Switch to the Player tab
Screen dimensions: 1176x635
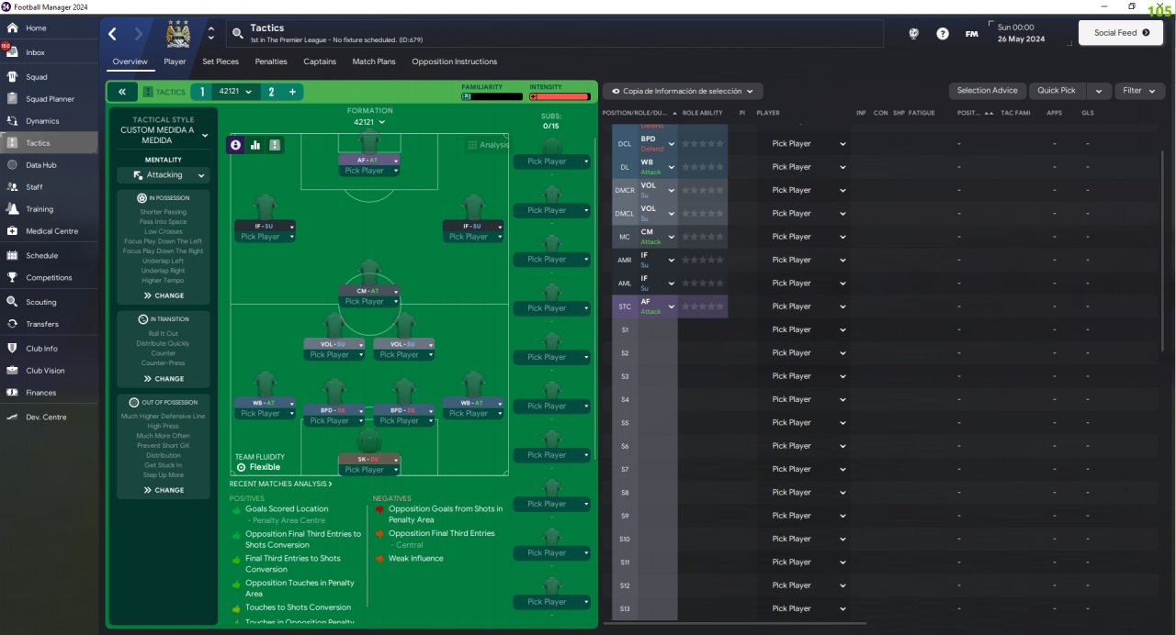[x=175, y=61]
